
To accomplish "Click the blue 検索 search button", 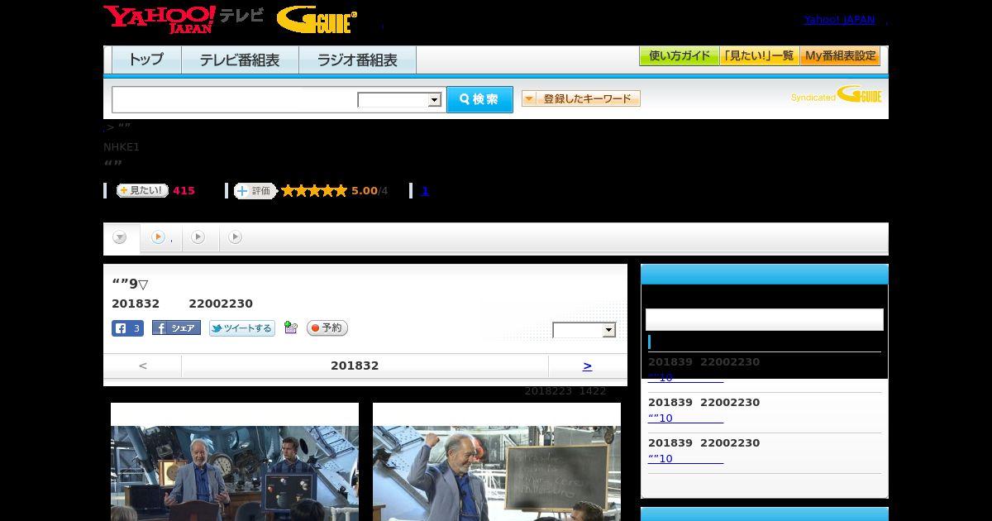I will click(x=479, y=99).
